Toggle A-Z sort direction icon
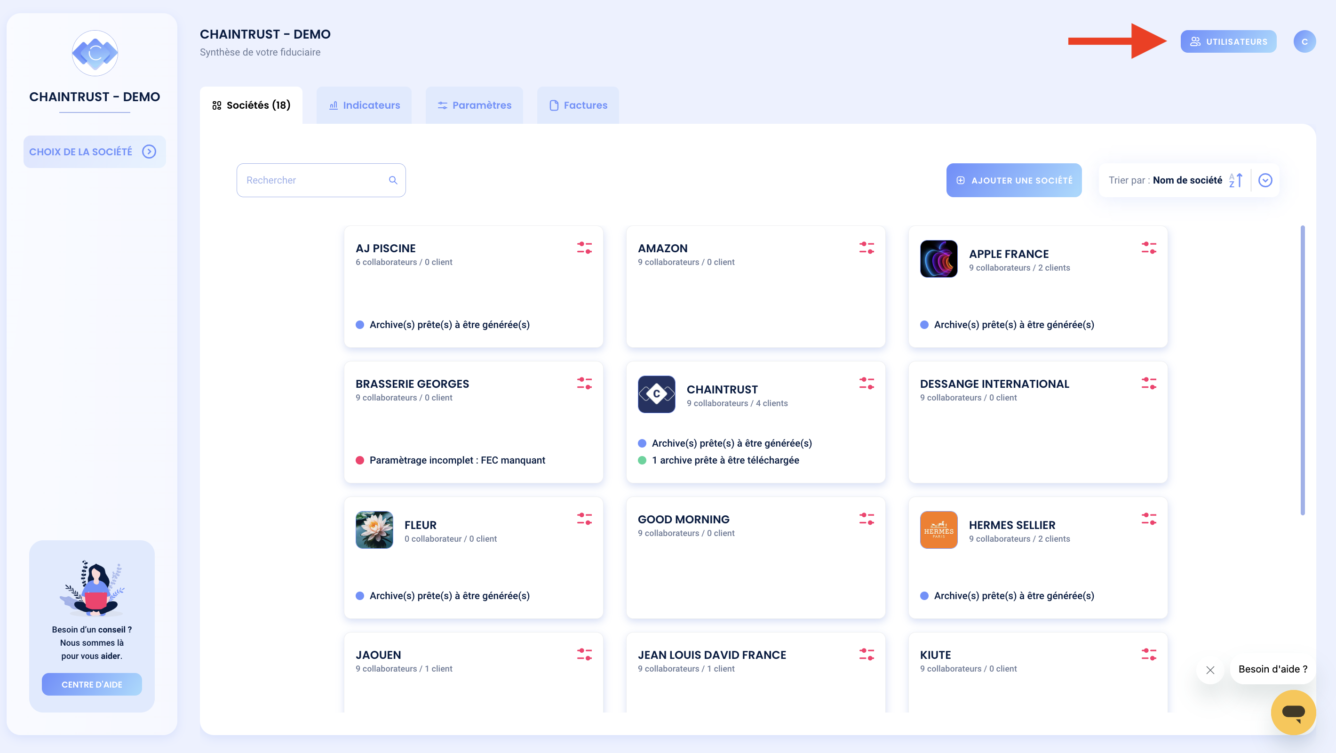The height and width of the screenshot is (753, 1336). (1235, 180)
